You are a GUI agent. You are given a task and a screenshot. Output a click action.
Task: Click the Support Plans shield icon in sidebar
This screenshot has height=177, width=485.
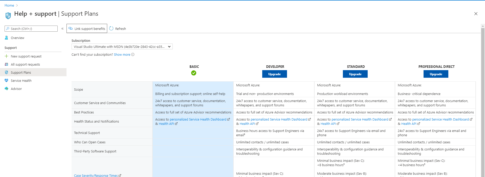[x=7, y=72]
